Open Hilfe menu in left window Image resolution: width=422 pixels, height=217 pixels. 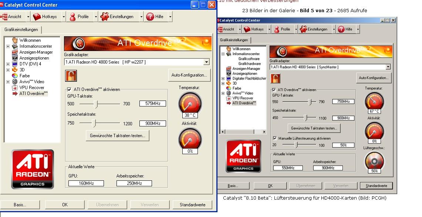[156, 17]
